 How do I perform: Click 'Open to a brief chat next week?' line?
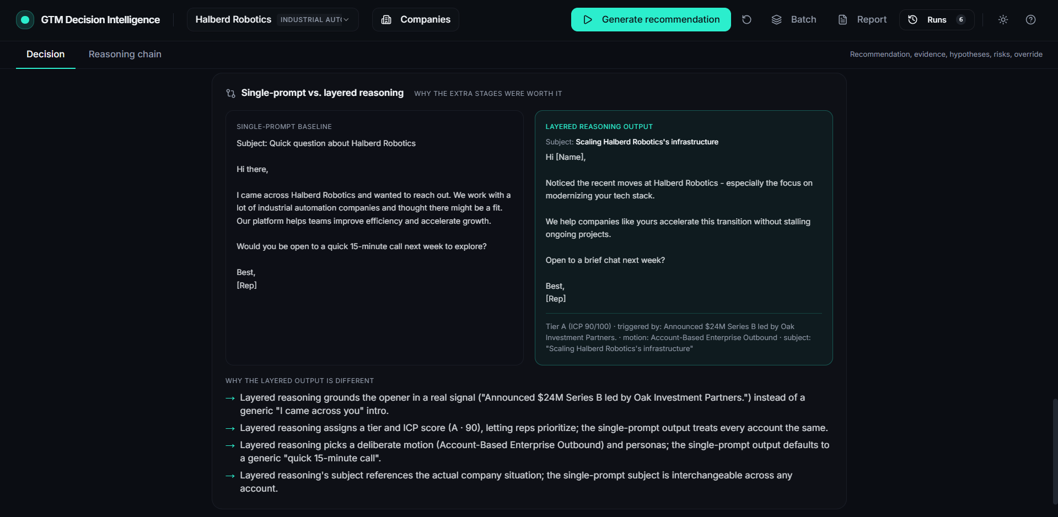click(x=605, y=260)
